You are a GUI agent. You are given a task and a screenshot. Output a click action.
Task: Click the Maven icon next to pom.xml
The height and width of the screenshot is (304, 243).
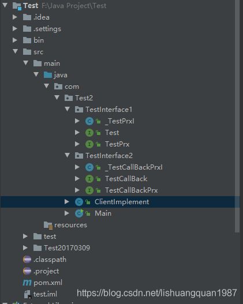pyautogui.click(x=27, y=283)
